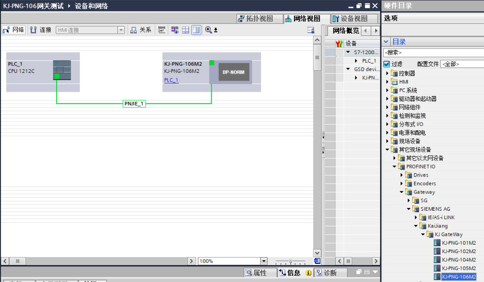Click the green PROFINET port on PLC_1

[x=57, y=76]
